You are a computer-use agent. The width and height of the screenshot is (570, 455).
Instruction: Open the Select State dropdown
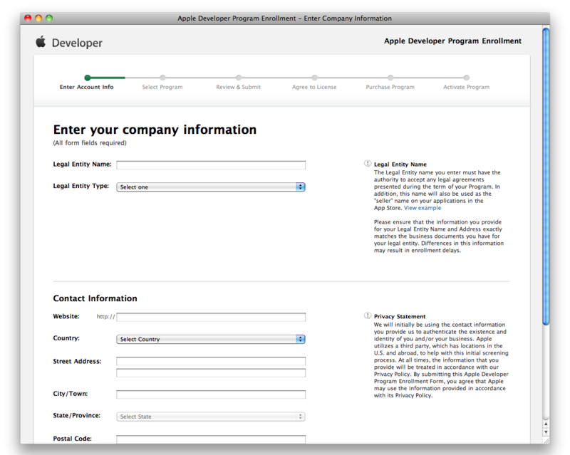[211, 417]
